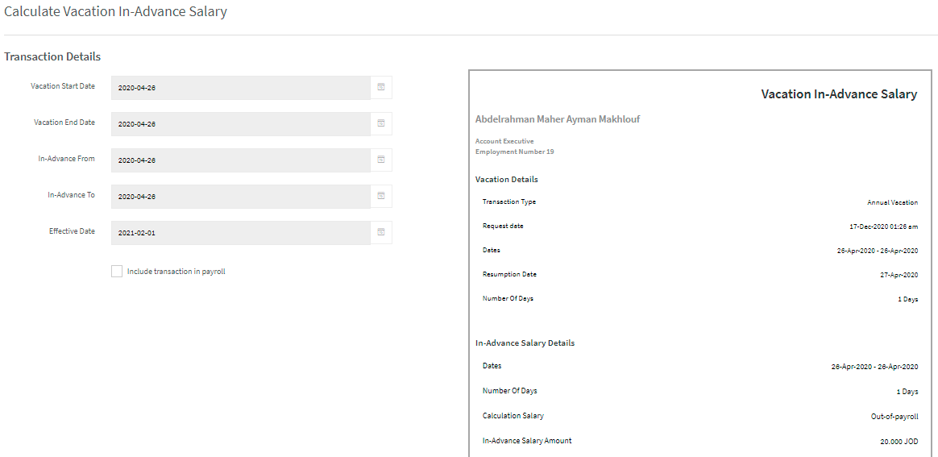Click the Transaction Type label
The image size is (938, 457).
[x=509, y=201]
